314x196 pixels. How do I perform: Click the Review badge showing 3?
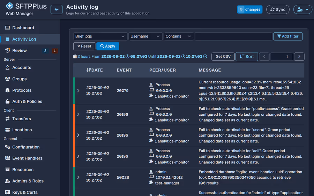[x=45, y=51]
